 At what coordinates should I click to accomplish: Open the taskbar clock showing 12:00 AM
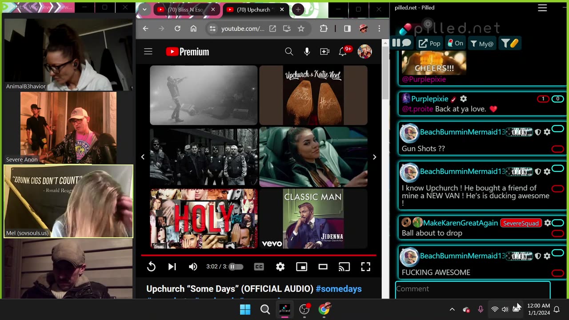[538, 309]
